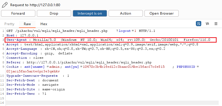Click the Referer header URL

[89, 62]
